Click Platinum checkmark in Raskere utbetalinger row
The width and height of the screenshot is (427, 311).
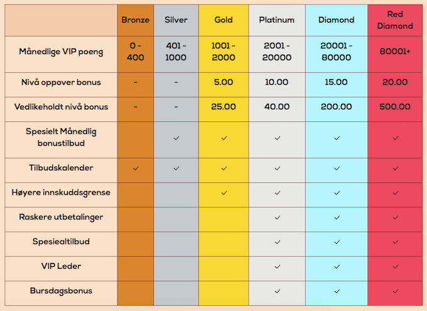tap(278, 217)
